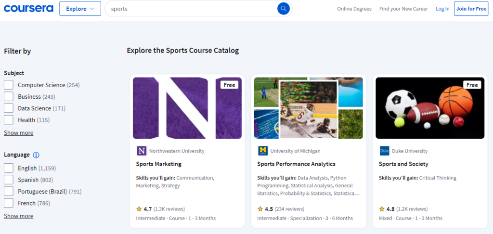The height and width of the screenshot is (234, 493).
Task: Toggle the Spanish language filter
Action: 9,180
